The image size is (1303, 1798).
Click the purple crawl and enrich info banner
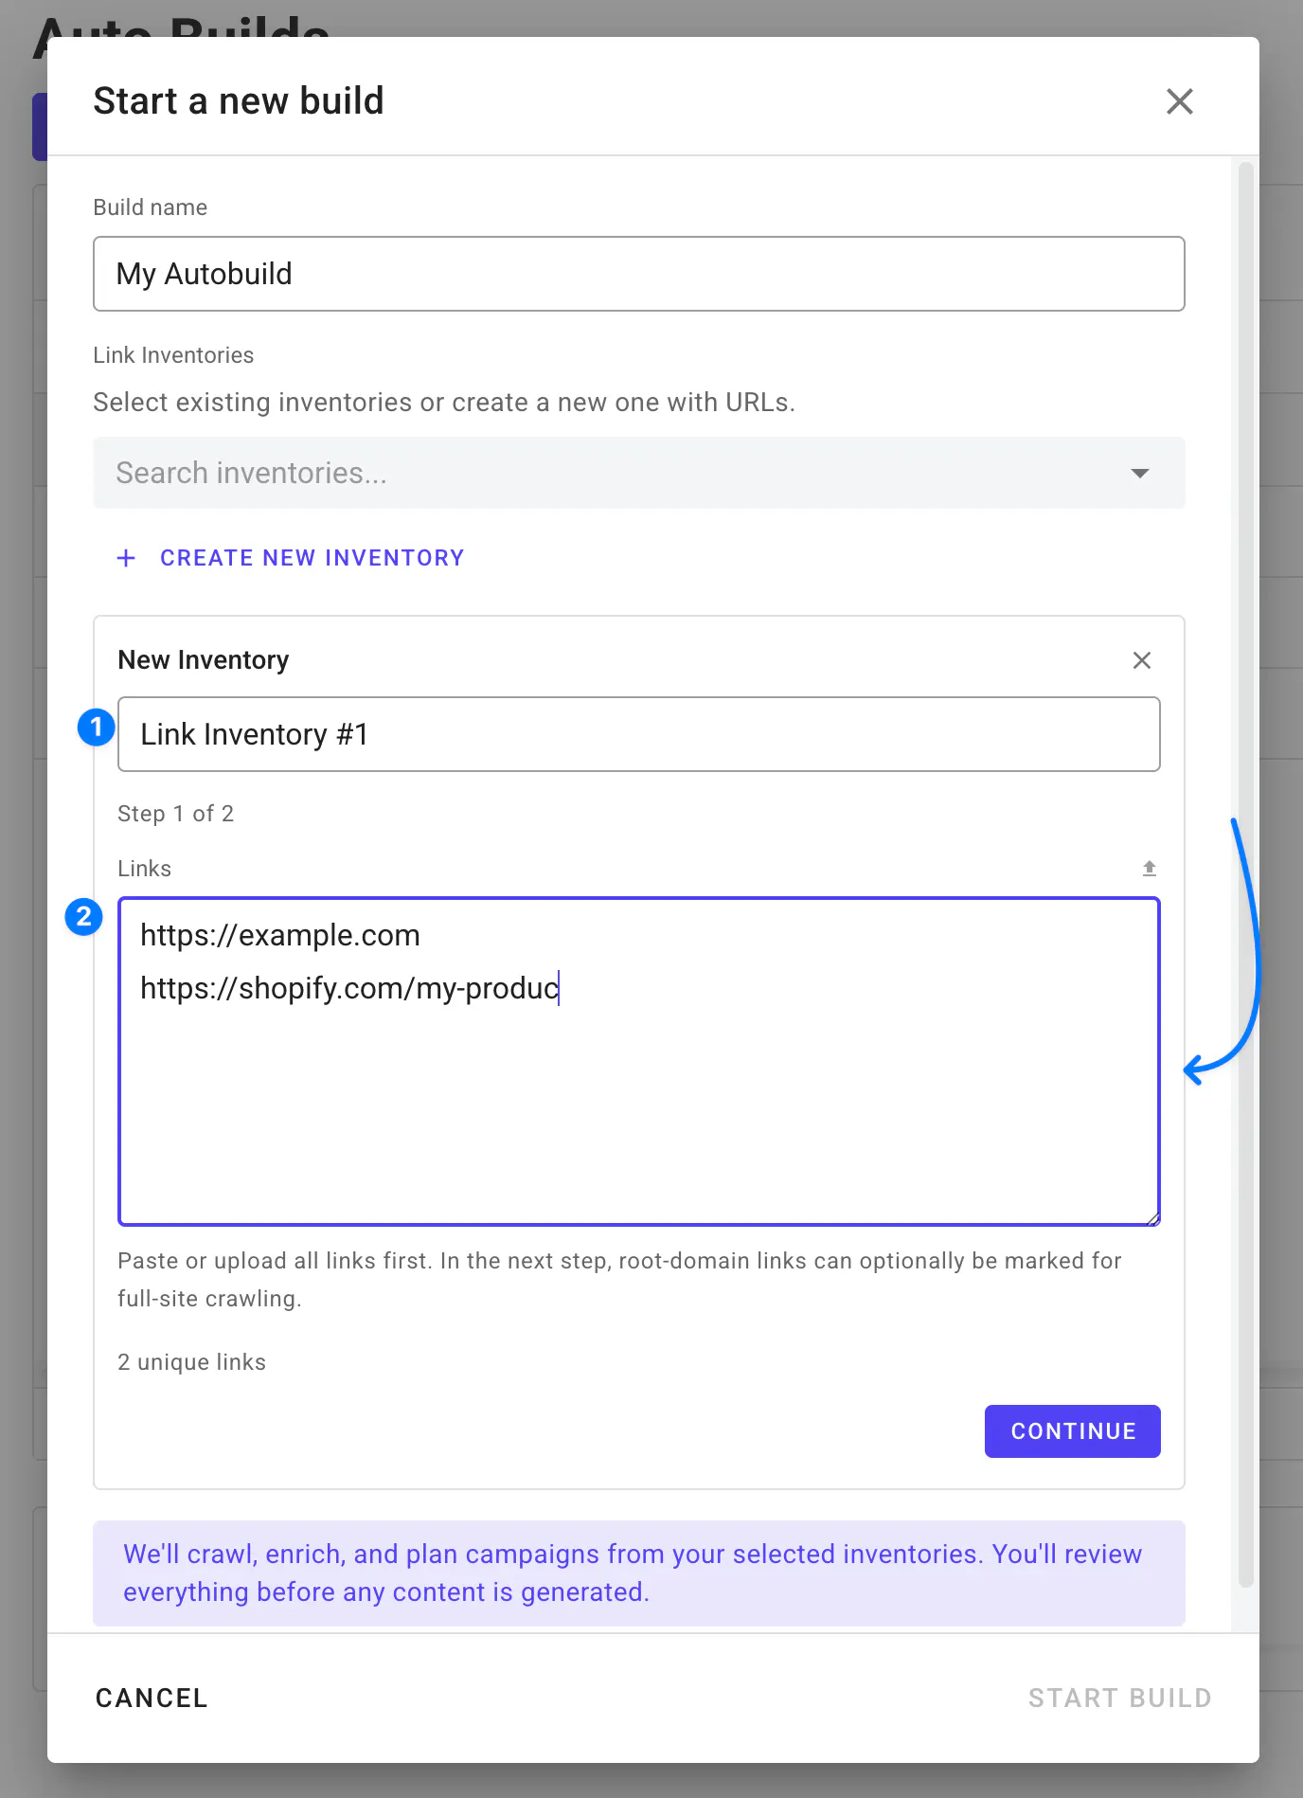click(639, 1573)
